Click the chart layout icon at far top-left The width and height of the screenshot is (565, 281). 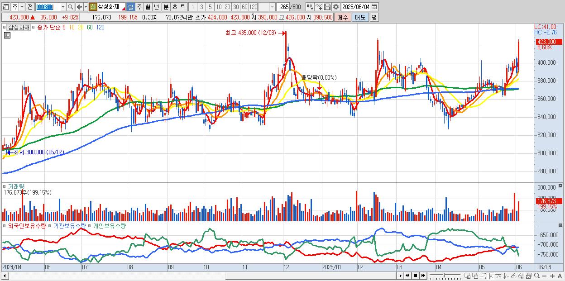(x=5, y=7)
